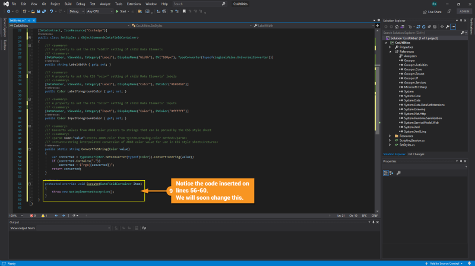
Task: Click the Live Share button
Action: point(432,11)
